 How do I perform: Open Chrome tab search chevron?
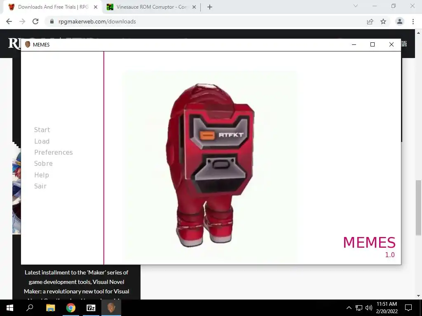pyautogui.click(x=356, y=6)
